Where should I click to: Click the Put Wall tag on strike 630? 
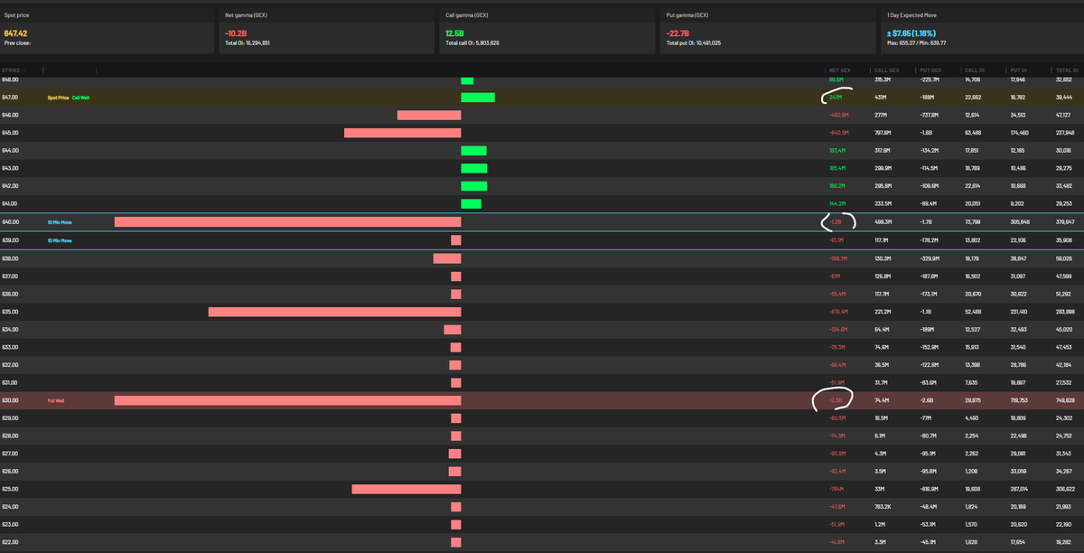[x=56, y=400]
